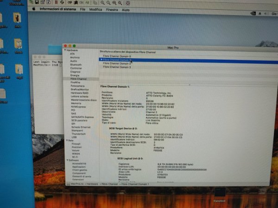The height and width of the screenshot is (208, 278).
Task: Toggle the Alt key button in viewer toolbar
Action: coord(87,3)
